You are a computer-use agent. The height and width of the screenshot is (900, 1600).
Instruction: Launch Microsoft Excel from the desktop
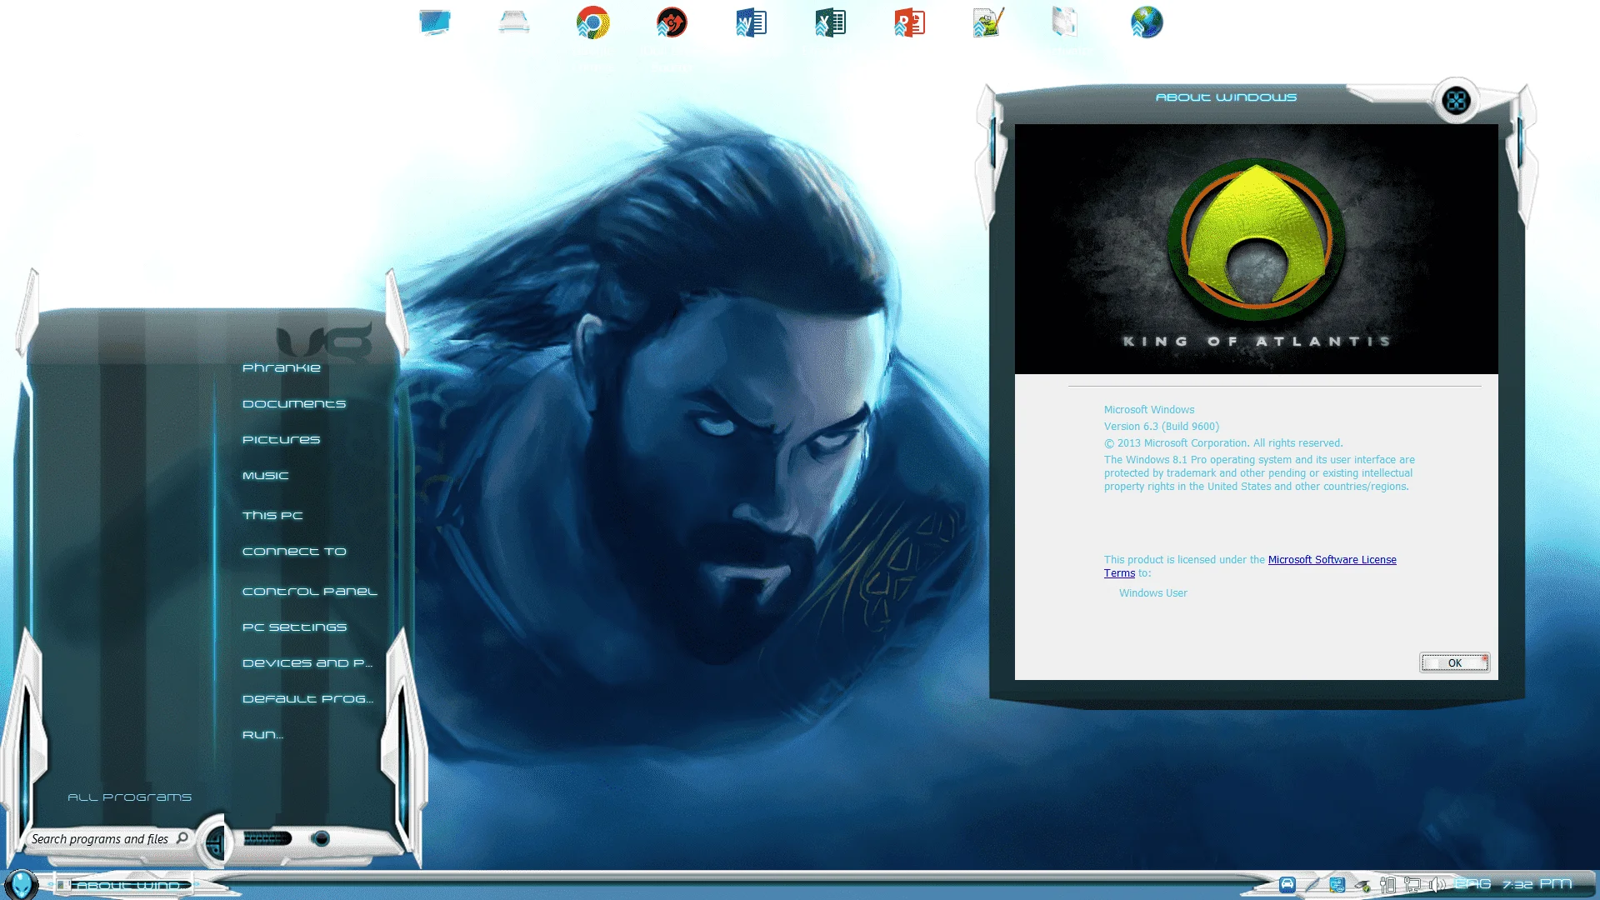pos(830,22)
